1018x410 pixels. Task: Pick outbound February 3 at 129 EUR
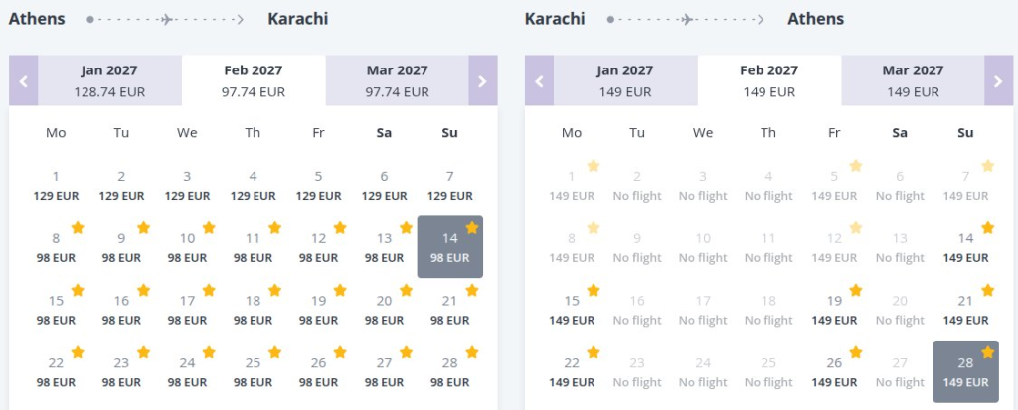[187, 186]
